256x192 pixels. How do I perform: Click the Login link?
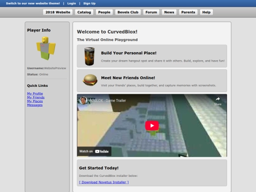pyautogui.click(x=72, y=3)
